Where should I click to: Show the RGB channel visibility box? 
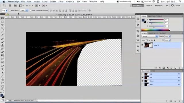(x=143, y=74)
